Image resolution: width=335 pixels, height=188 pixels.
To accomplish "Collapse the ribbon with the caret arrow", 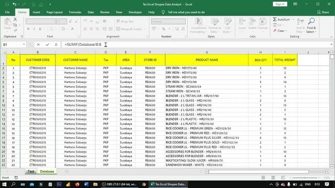I will (331, 37).
